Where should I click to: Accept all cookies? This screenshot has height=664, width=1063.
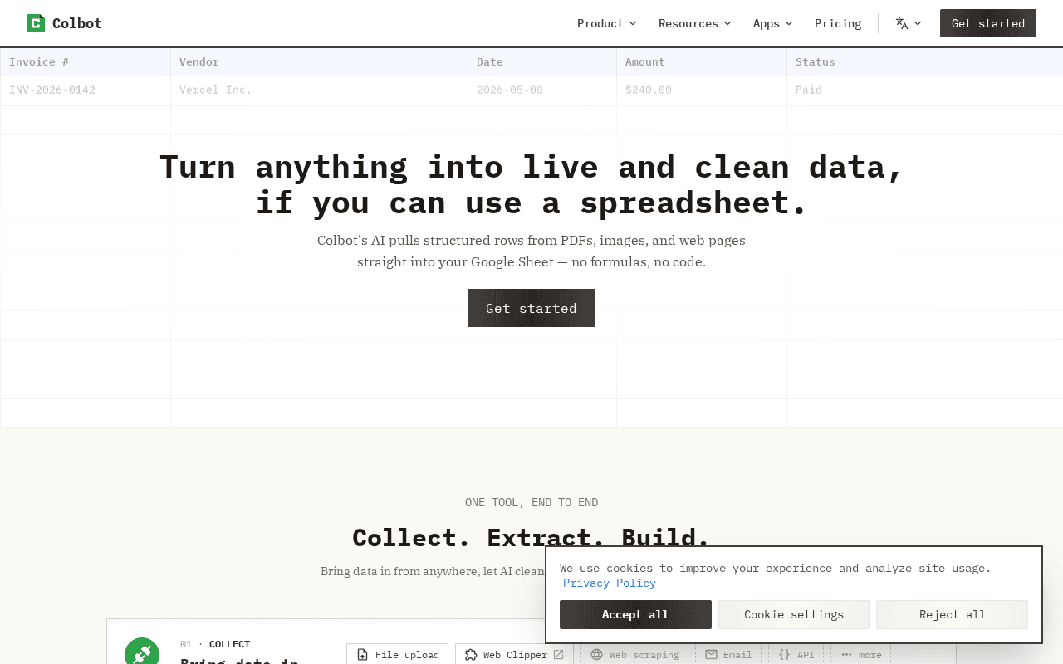click(635, 614)
